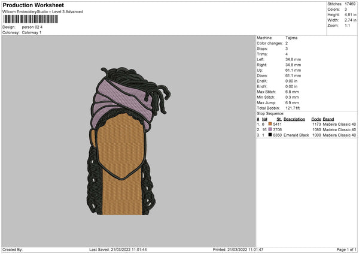Click the Zoom value "1:1"
Viewport: 359px width, 254px height.
tap(347, 26)
